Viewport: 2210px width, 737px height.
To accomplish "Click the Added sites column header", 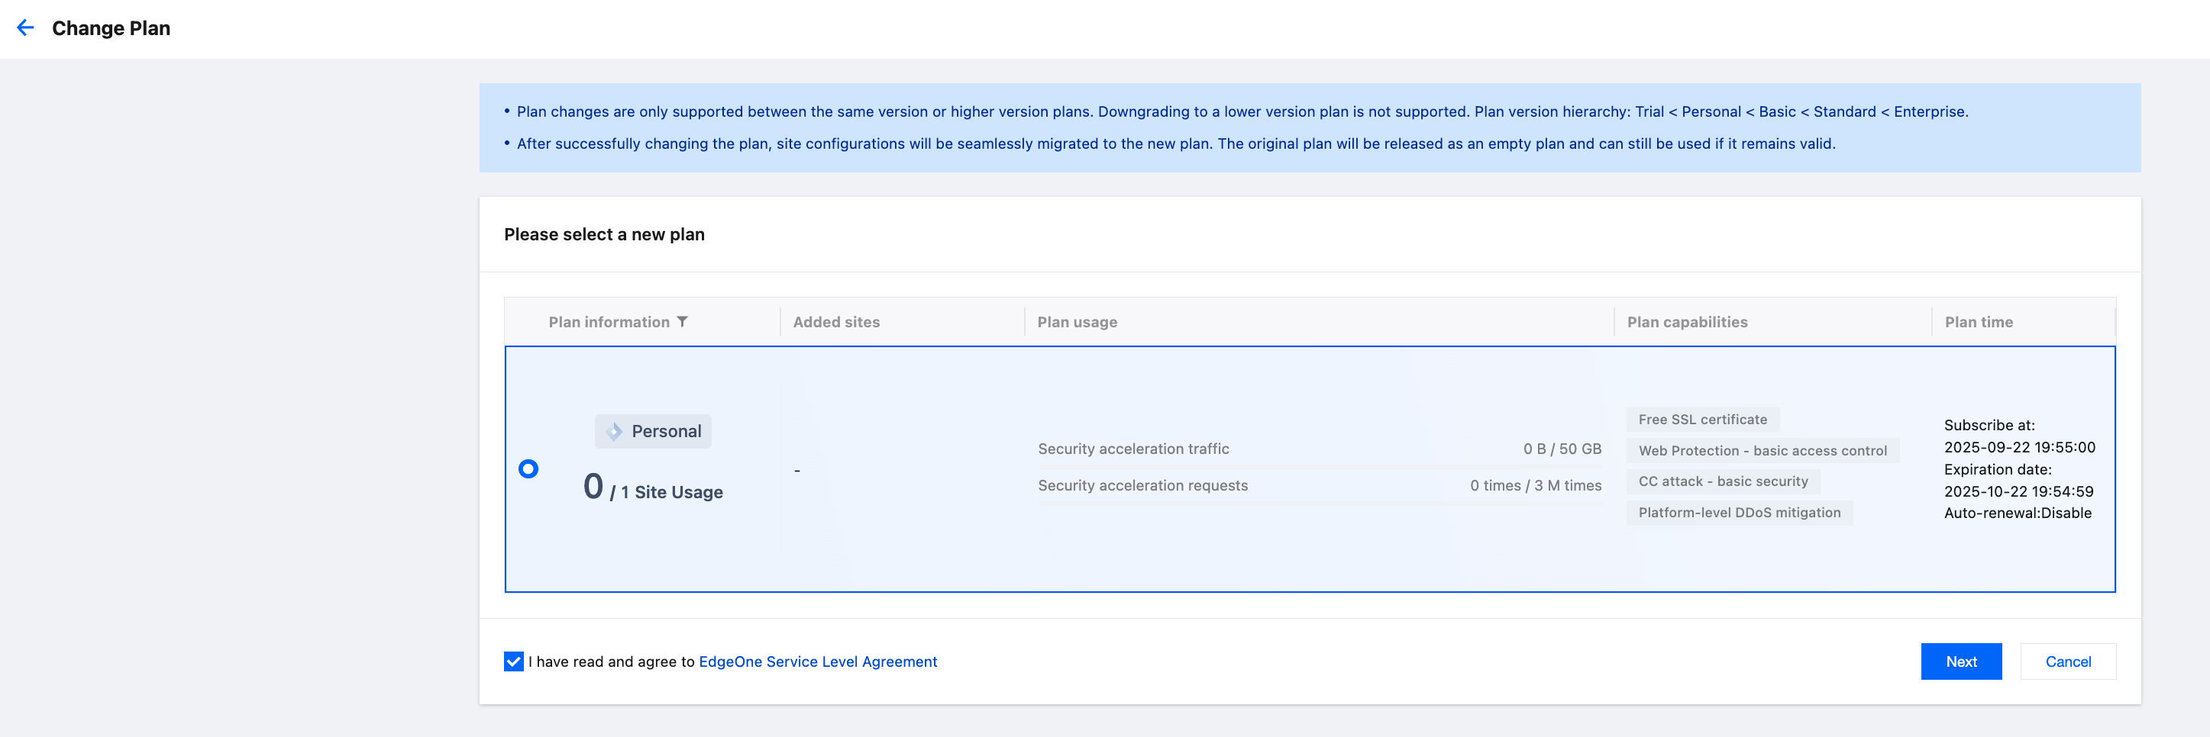I will point(835,321).
